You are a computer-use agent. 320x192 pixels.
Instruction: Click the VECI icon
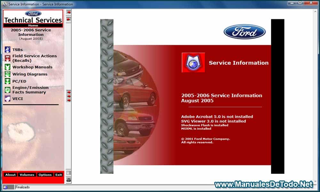coord(7,99)
